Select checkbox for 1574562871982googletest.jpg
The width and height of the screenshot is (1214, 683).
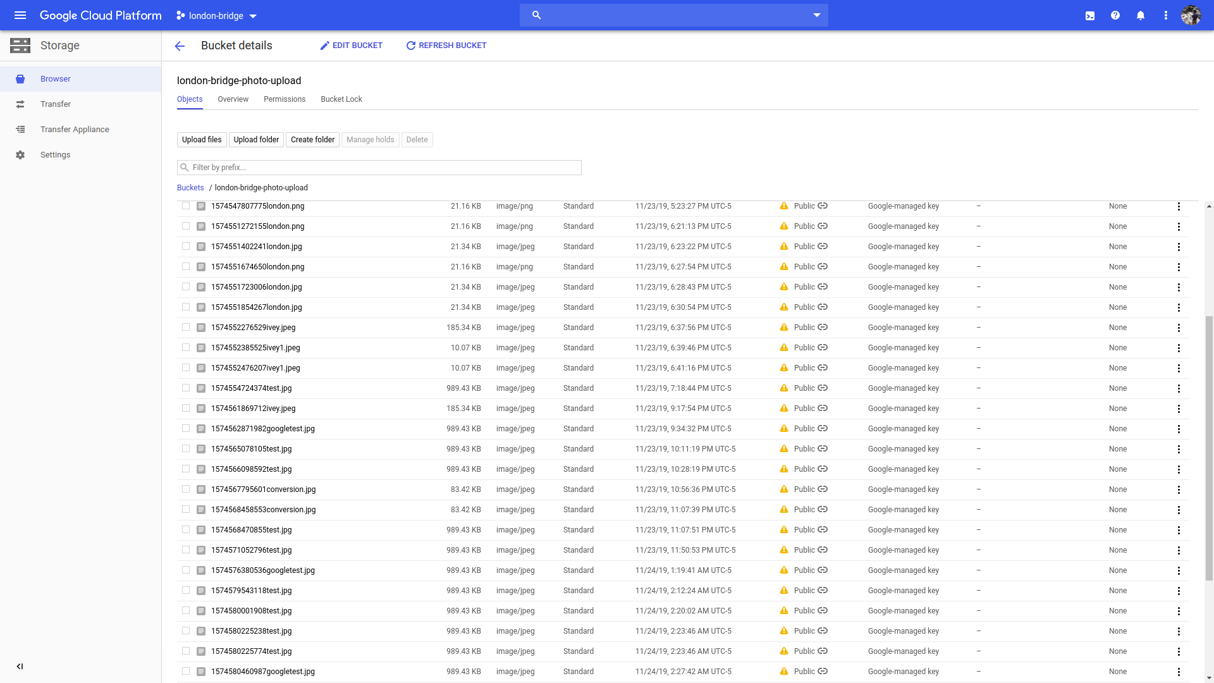tap(186, 429)
